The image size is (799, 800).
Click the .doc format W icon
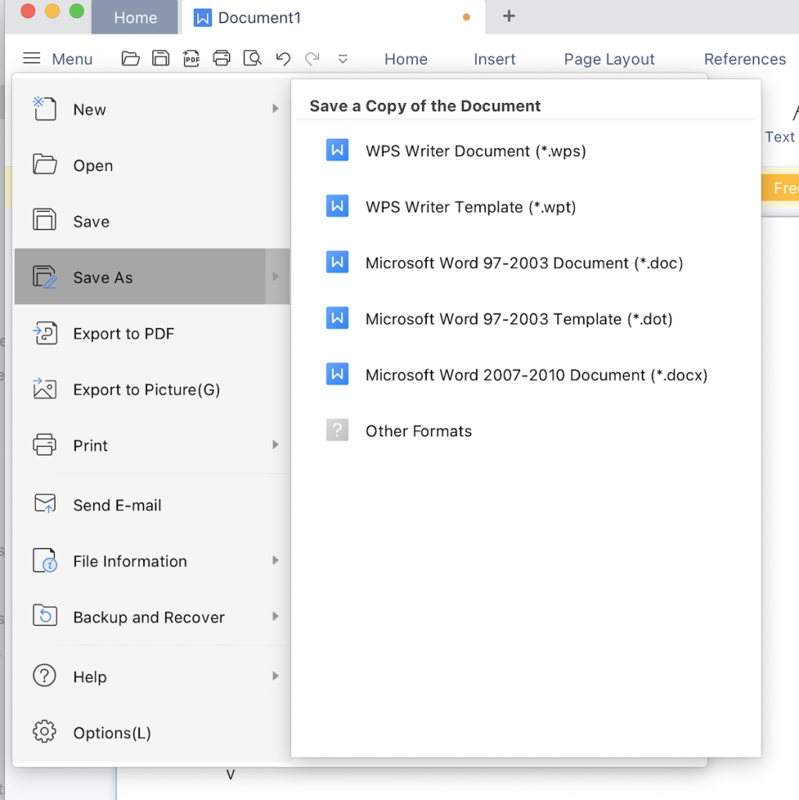pos(338,262)
